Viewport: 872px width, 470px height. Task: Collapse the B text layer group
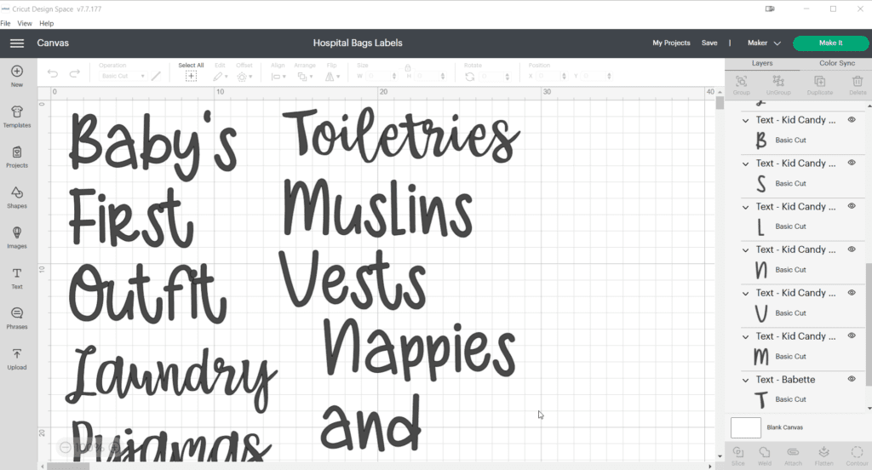[x=745, y=120]
